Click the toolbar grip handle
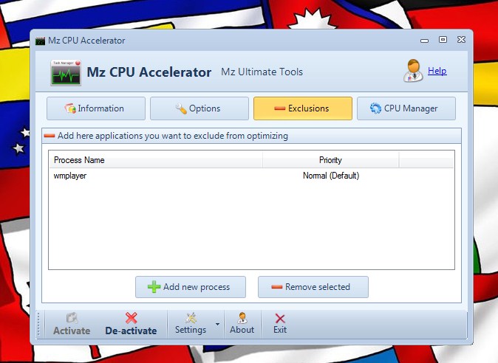Screen dimensions: 498x363 [x=38, y=324]
